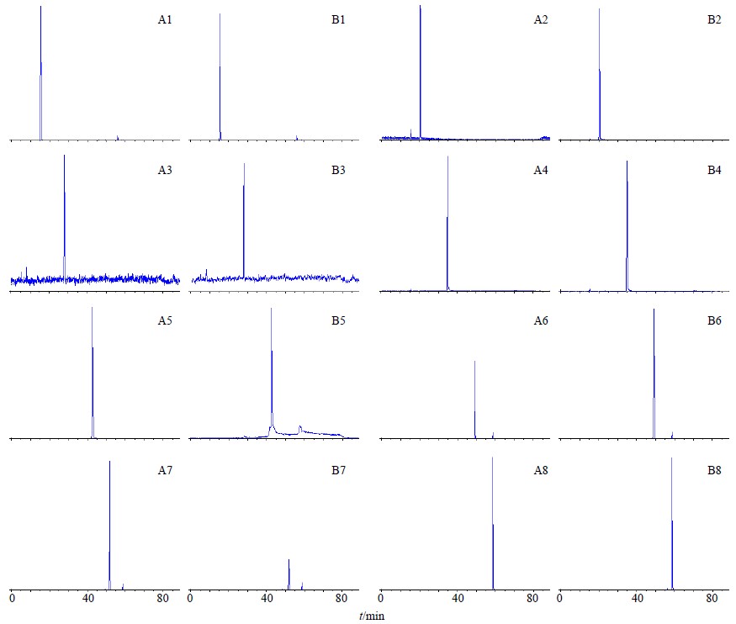Click the A5 panel label
The height and width of the screenshot is (624, 736).
165,321
